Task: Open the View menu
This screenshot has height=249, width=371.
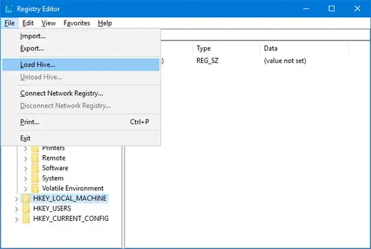Action: point(49,23)
